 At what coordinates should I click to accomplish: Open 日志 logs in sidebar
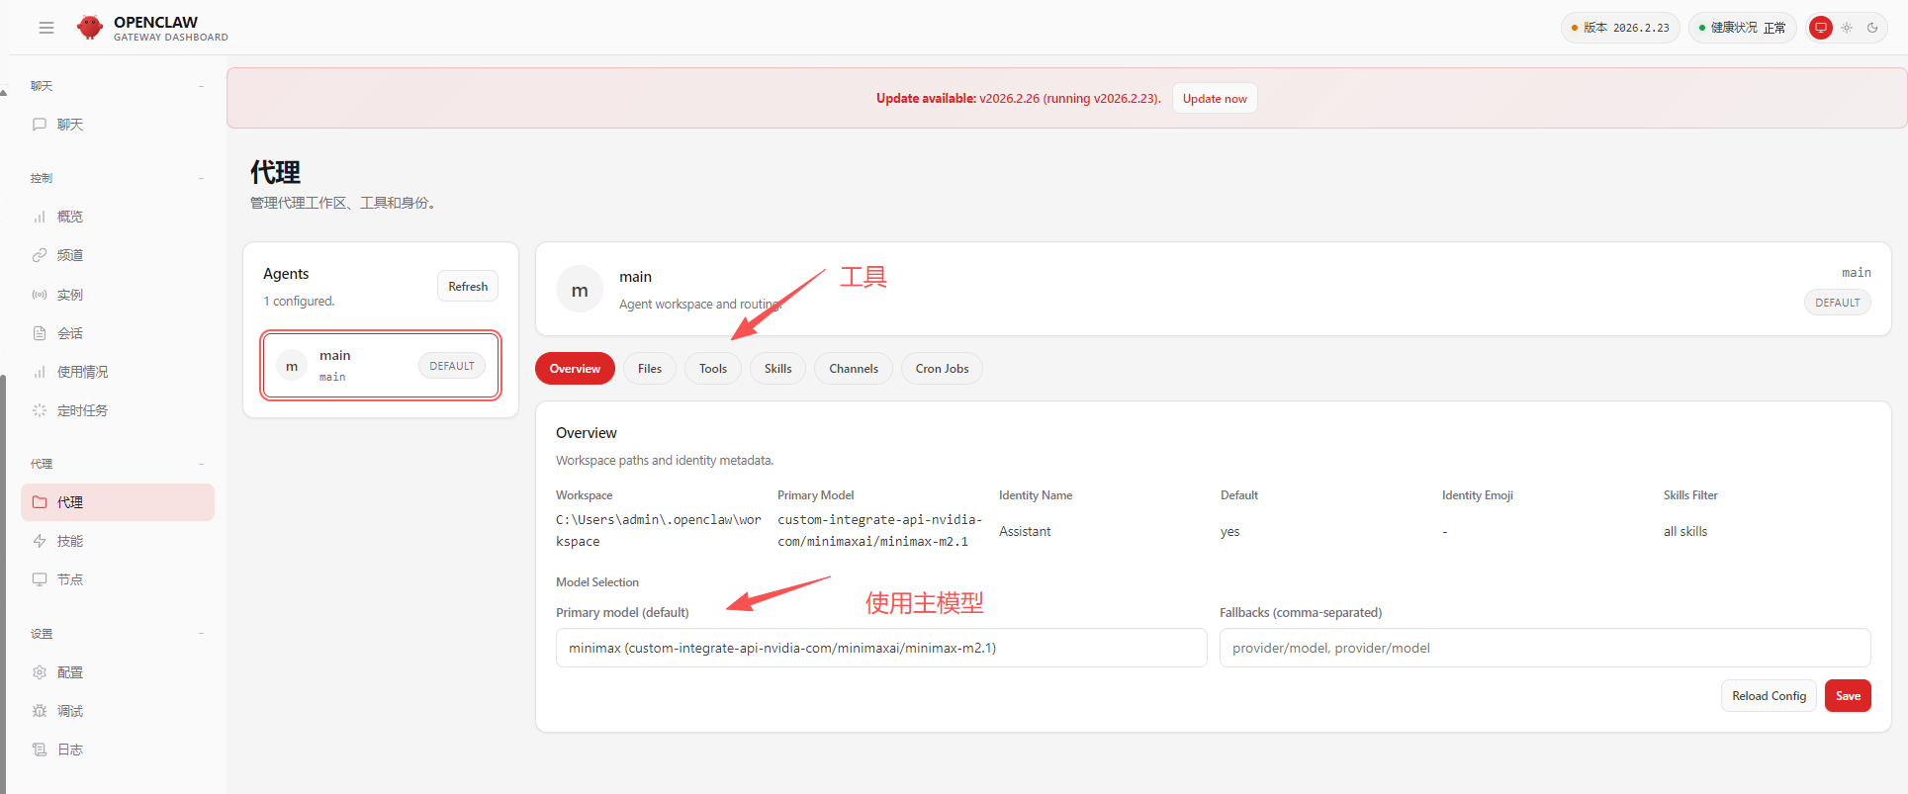tap(117, 750)
